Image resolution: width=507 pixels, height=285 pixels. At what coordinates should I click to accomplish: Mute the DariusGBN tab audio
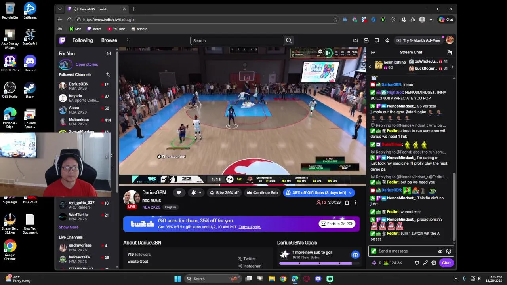point(76,9)
